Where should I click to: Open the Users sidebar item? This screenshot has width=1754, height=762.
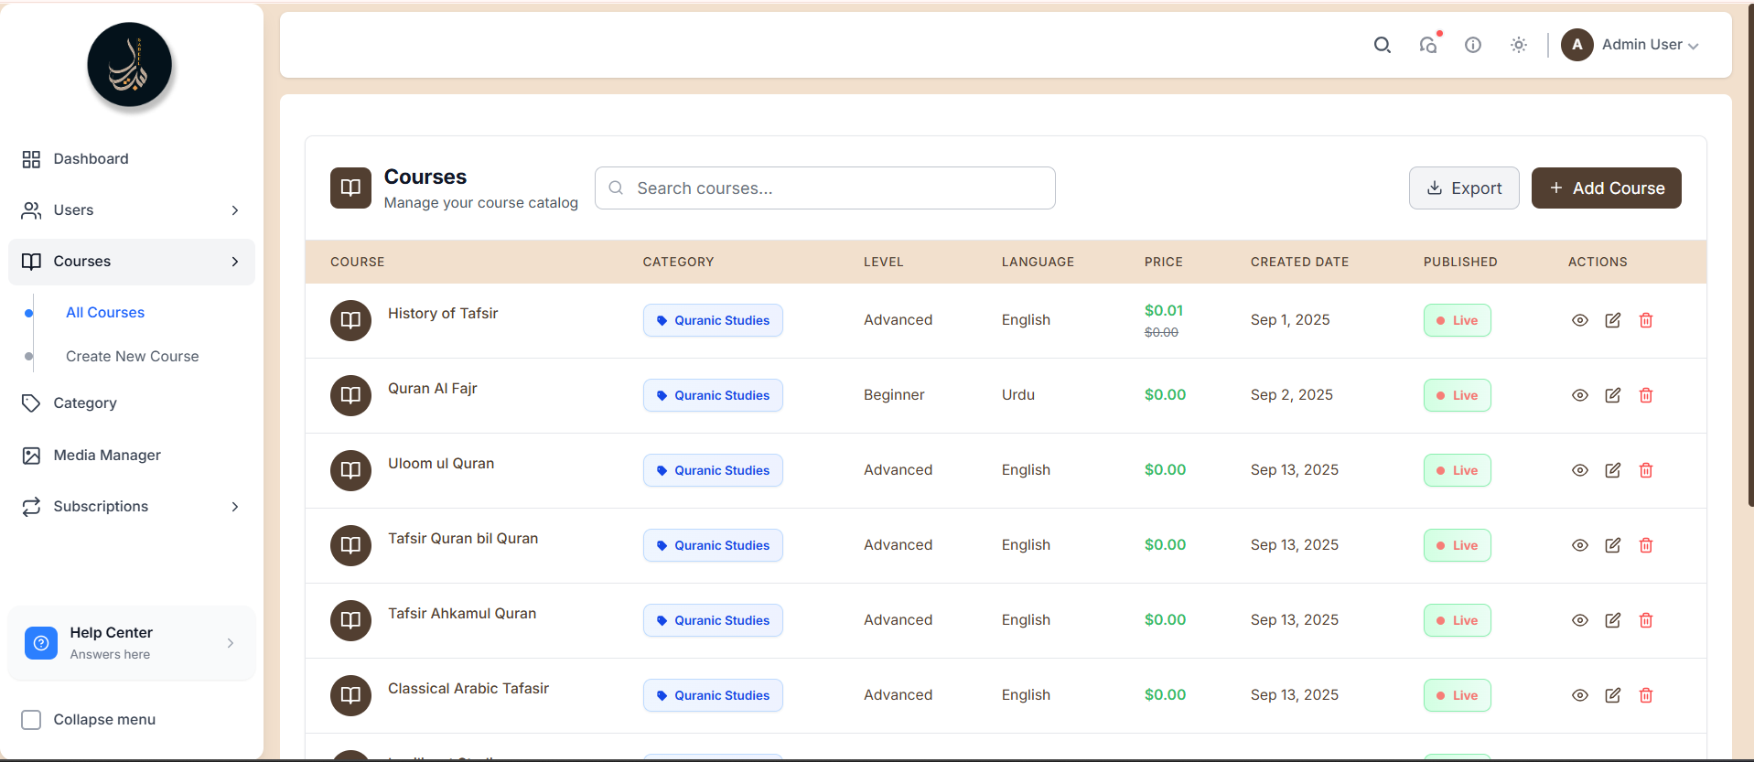coord(131,210)
